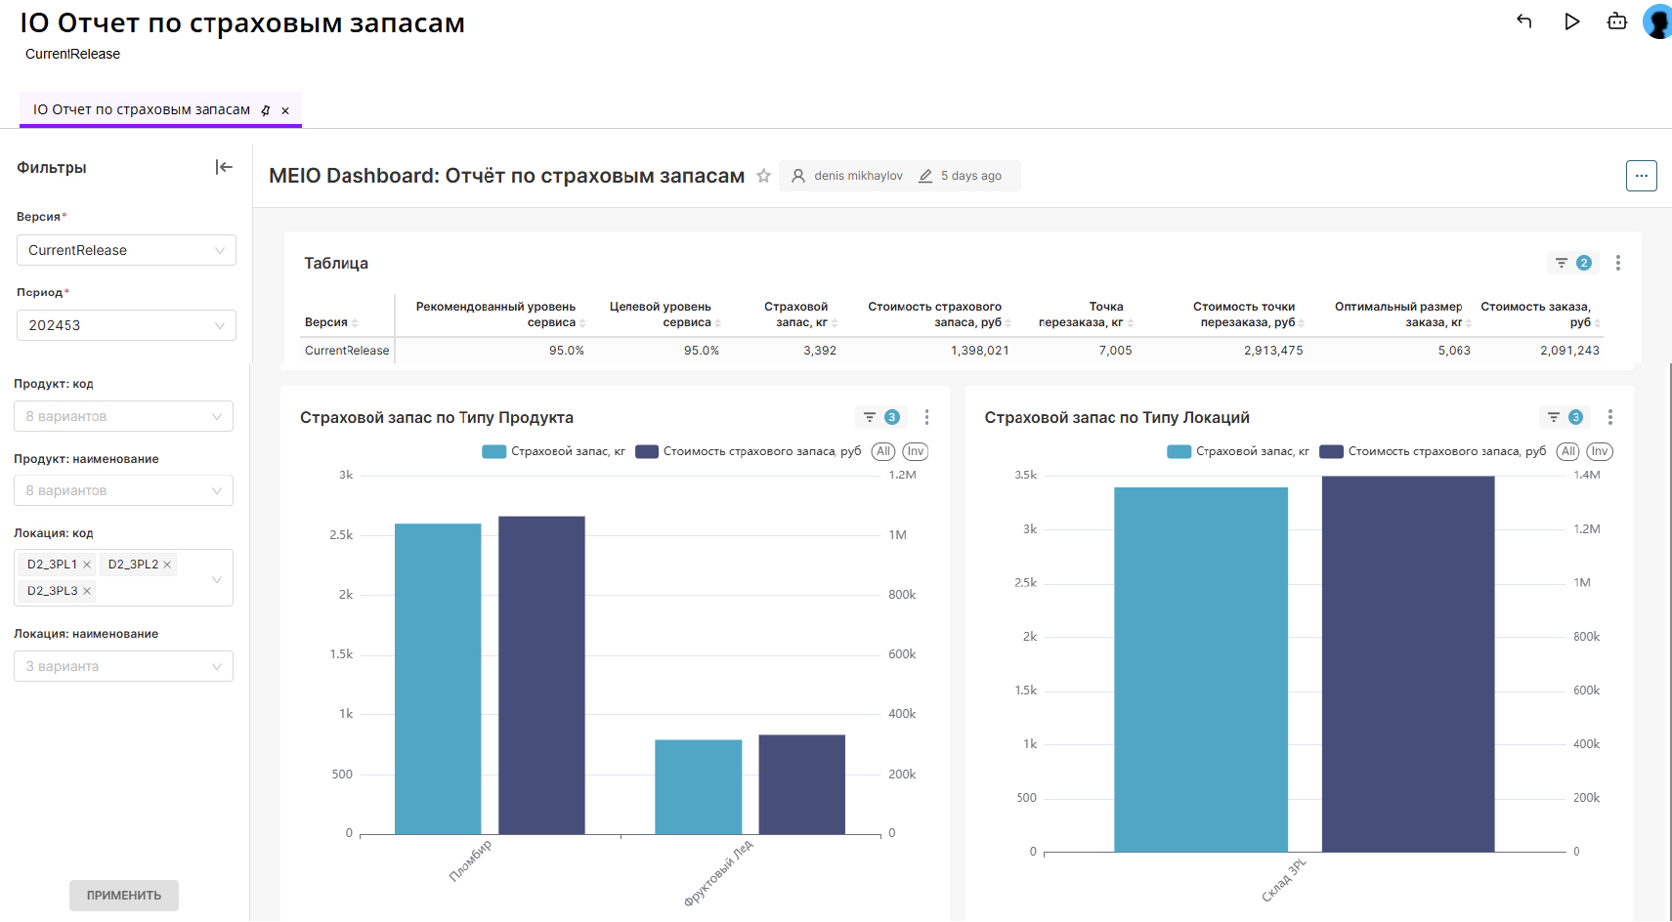
Task: Open the robot assistant icon
Action: click(x=1616, y=21)
